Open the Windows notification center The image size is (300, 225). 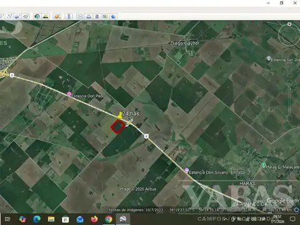[292, 219]
